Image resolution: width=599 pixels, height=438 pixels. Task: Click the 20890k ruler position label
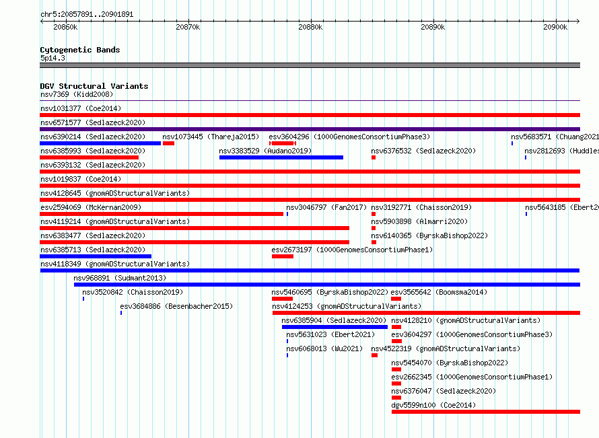click(433, 27)
